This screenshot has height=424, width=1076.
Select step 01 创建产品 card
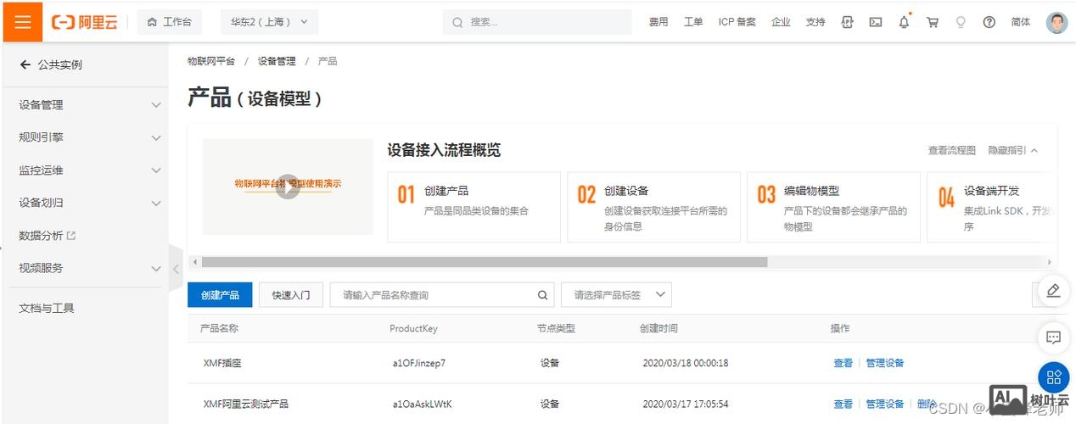click(x=474, y=207)
